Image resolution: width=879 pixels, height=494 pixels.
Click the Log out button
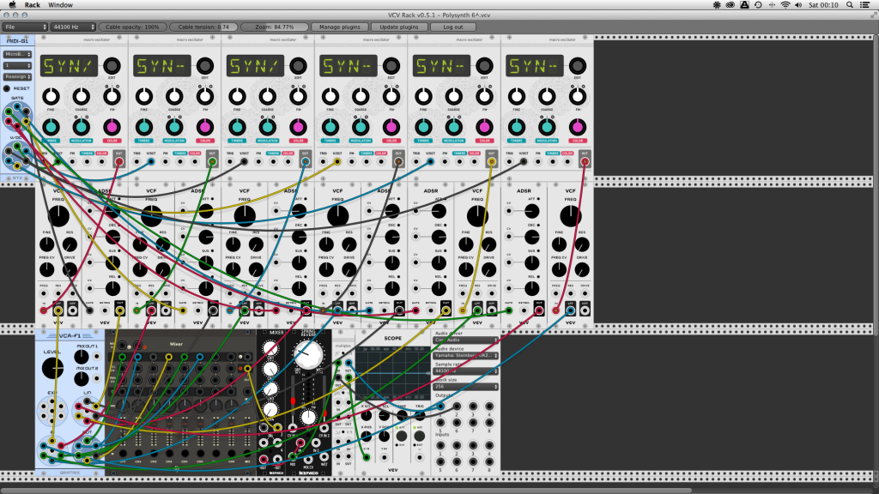coord(453,27)
